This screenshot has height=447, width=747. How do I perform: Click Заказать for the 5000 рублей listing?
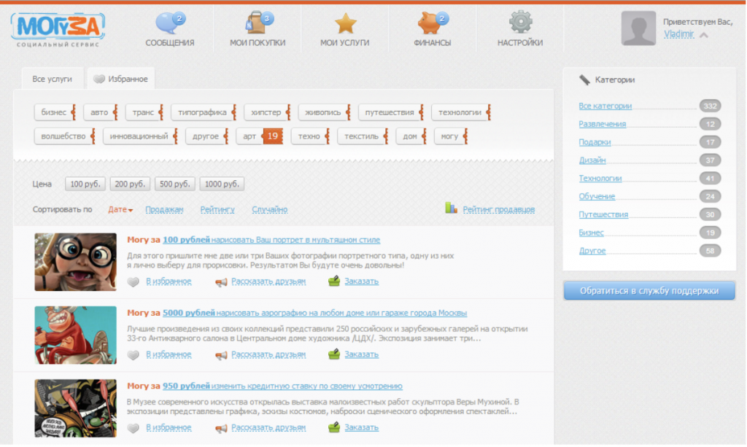pyautogui.click(x=361, y=354)
